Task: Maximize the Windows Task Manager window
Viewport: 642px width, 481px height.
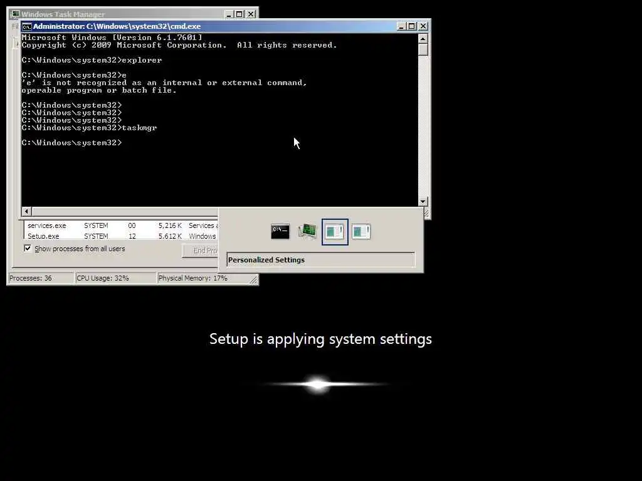Action: click(x=240, y=14)
